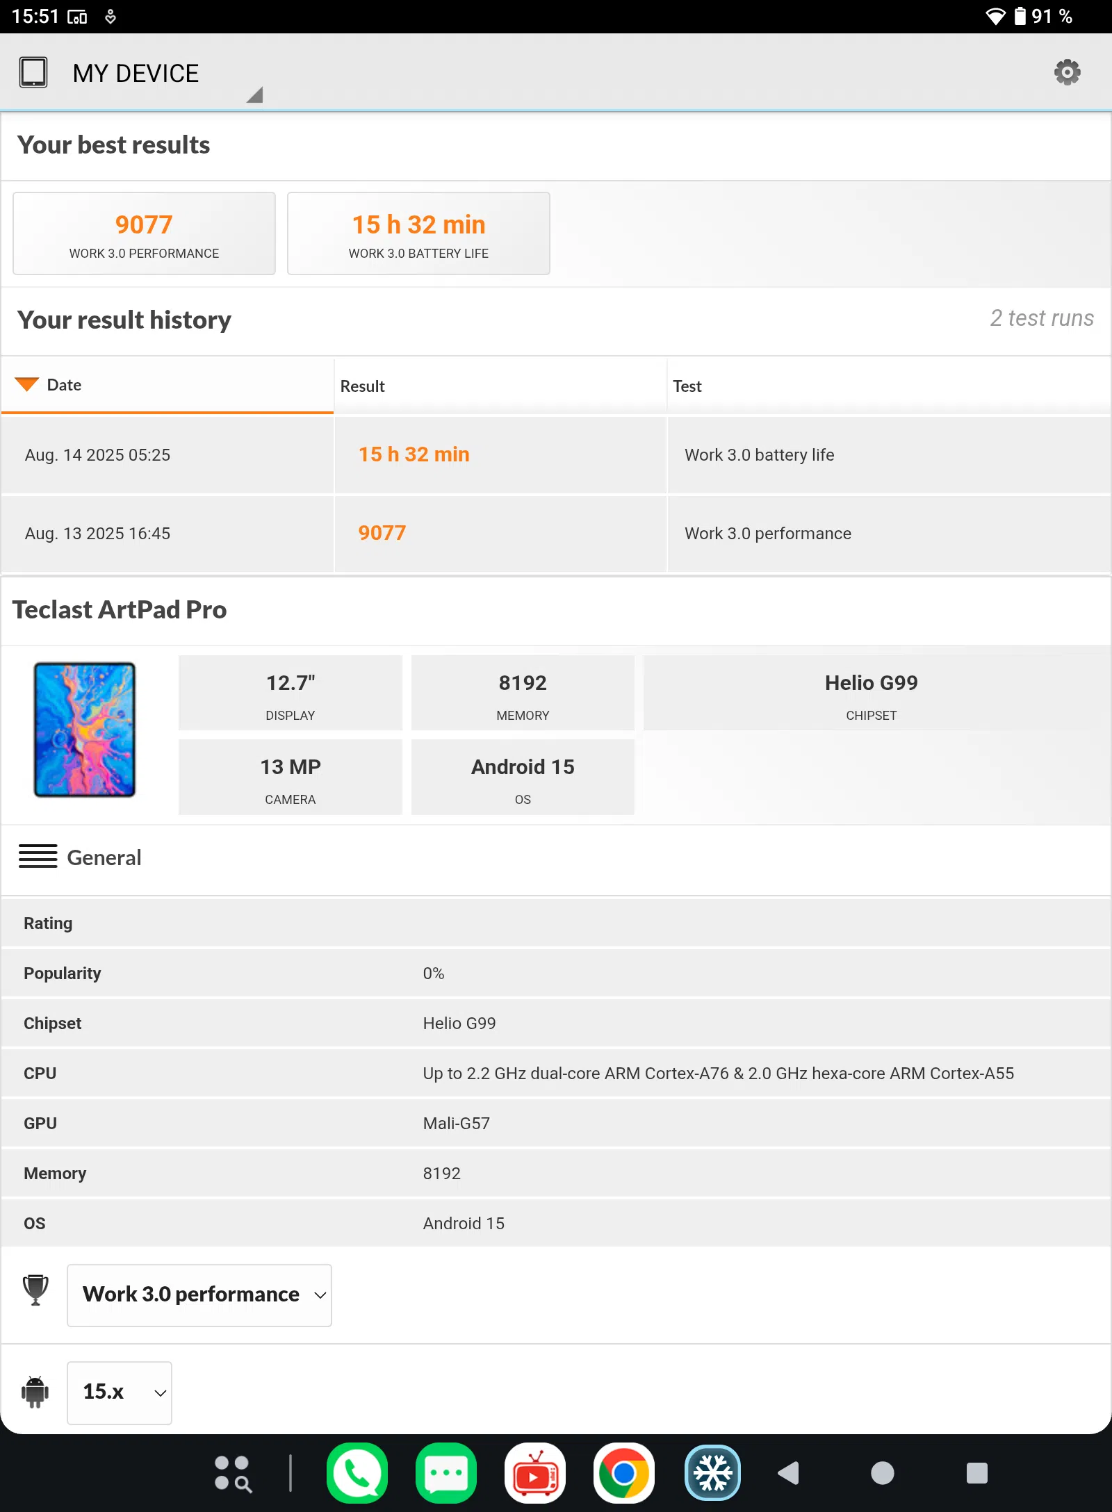Tap the Teclast ArtPad Pro thumbnail image
1112x1512 pixels.
coord(85,729)
